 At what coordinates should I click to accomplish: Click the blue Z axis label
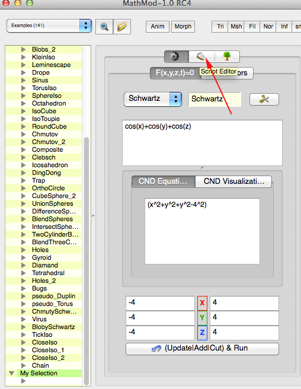(x=202, y=333)
